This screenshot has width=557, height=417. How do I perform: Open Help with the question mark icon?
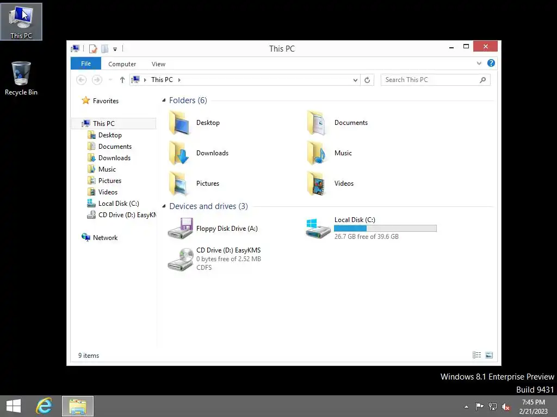click(x=491, y=63)
